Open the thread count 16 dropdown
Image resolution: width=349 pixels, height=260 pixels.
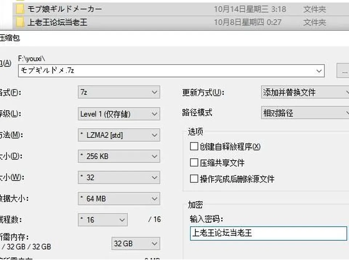(103, 220)
